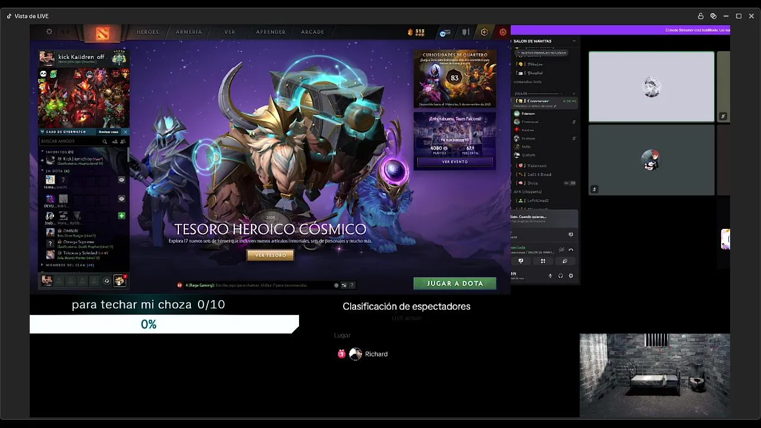761x428 pixels.
Task: Click the hexagon plus icon in top bar
Action: click(484, 32)
